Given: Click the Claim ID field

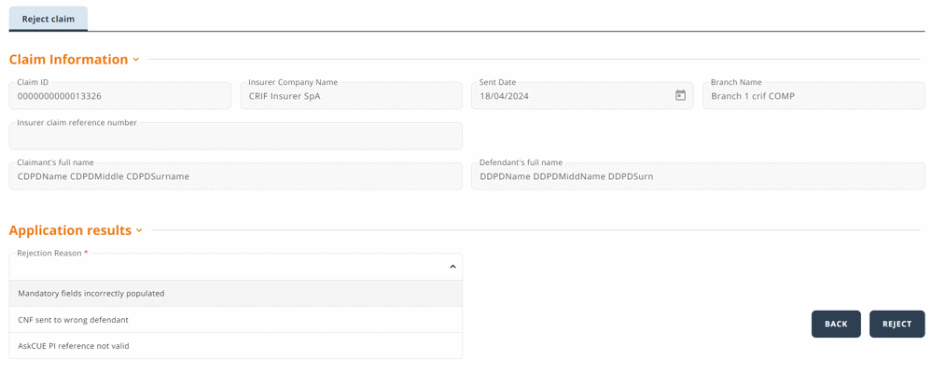Looking at the screenshot, I should point(120,96).
